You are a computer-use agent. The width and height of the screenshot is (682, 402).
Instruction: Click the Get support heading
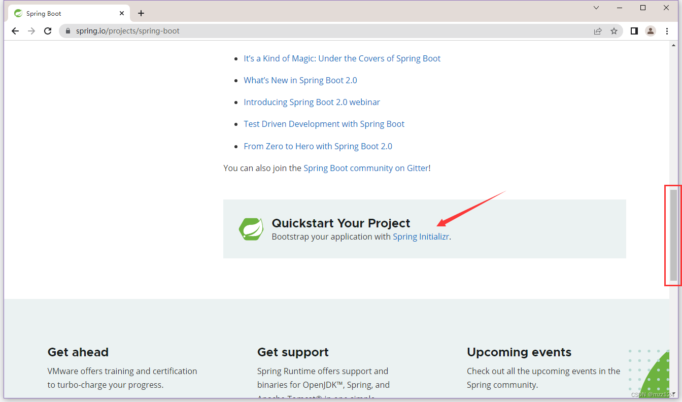tap(293, 352)
